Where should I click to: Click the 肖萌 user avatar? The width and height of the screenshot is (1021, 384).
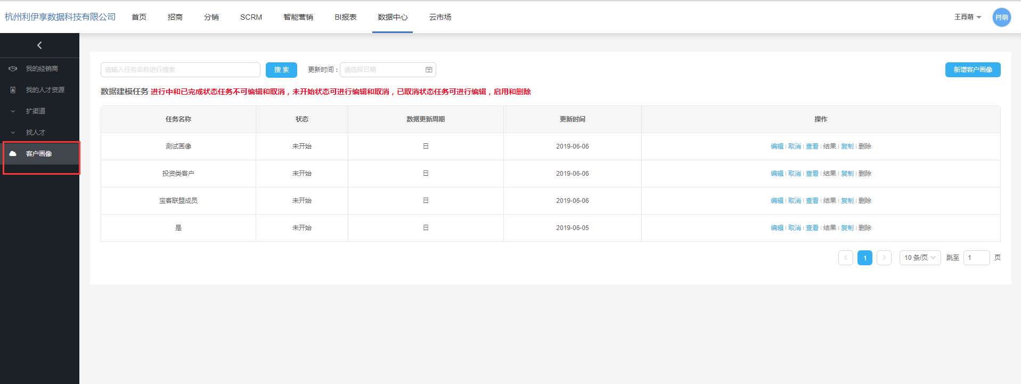[x=1001, y=17]
